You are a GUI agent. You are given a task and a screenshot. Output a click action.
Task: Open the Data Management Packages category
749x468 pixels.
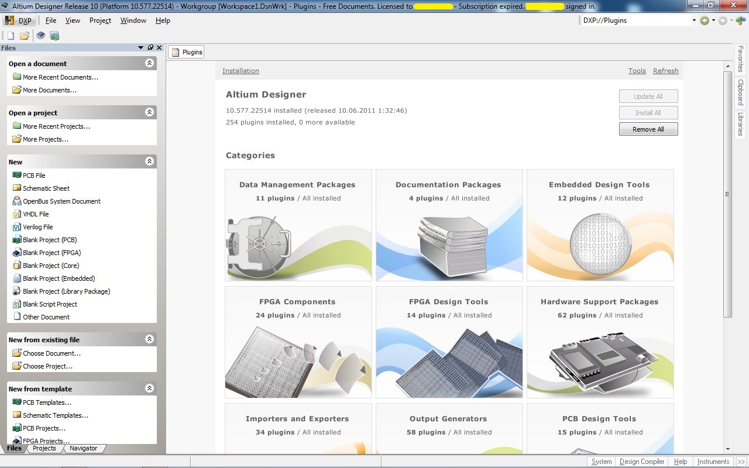[x=298, y=225]
